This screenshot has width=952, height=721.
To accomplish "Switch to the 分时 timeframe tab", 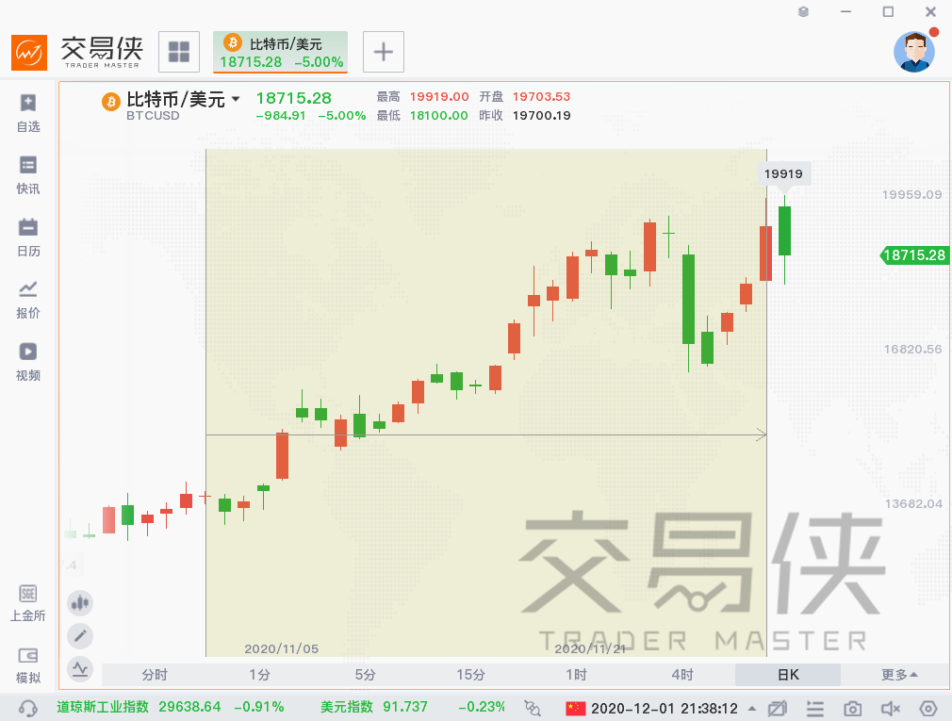I will 155,674.
